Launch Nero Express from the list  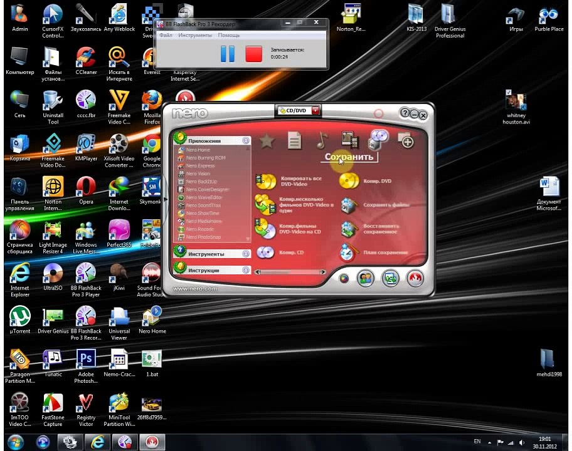tap(196, 166)
